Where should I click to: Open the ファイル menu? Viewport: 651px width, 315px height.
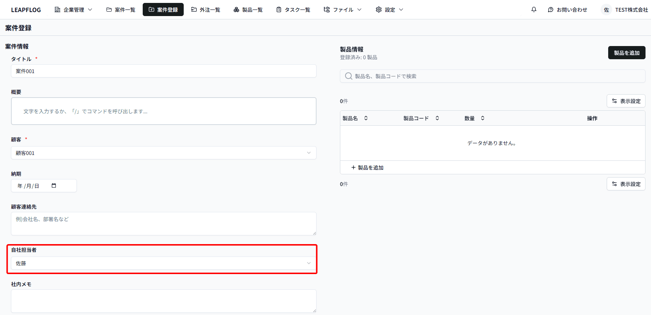[343, 10]
